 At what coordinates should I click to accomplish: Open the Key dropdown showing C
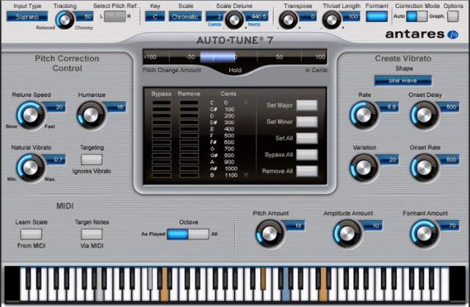click(155, 16)
